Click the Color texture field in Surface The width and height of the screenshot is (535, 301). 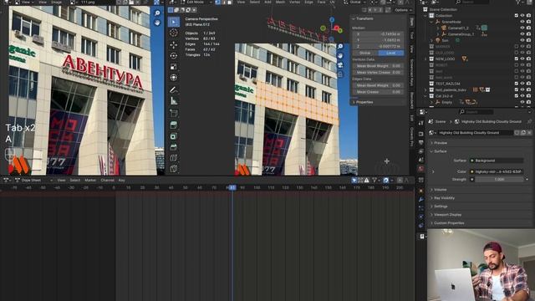(497, 171)
